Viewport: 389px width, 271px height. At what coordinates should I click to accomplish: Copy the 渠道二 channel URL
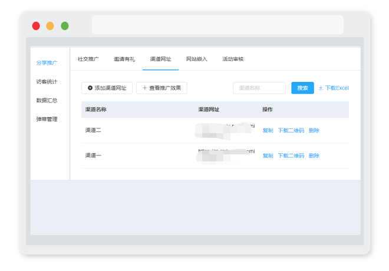pyautogui.click(x=268, y=130)
